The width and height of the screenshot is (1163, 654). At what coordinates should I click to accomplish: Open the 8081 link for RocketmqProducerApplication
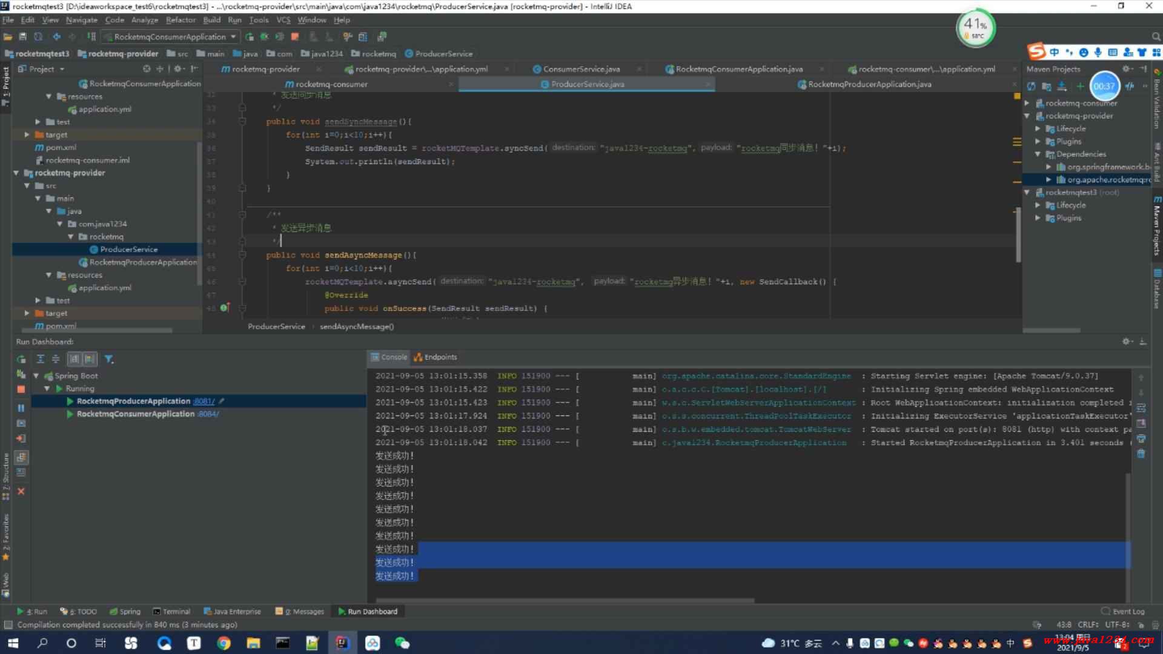pyautogui.click(x=204, y=401)
